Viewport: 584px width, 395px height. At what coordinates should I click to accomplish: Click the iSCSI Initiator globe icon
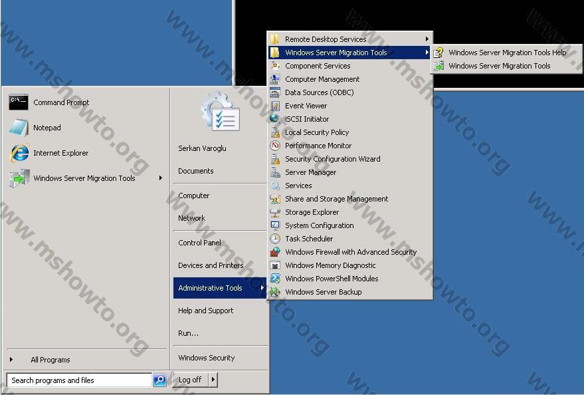point(275,119)
